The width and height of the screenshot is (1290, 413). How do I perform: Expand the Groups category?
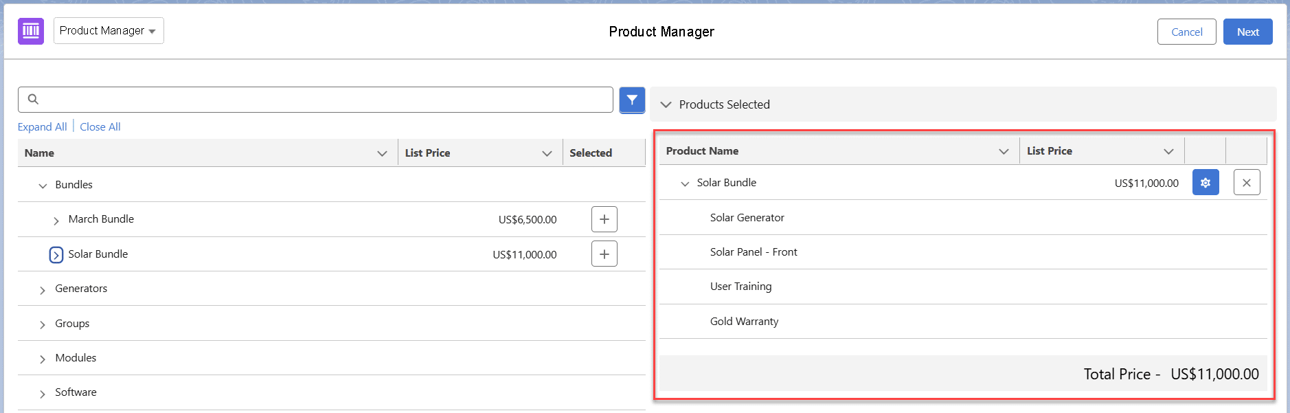(43, 324)
